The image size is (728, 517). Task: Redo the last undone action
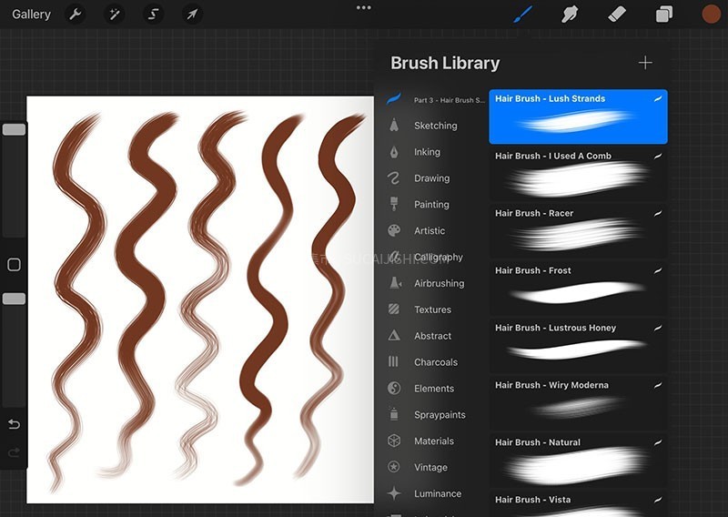pos(14,452)
